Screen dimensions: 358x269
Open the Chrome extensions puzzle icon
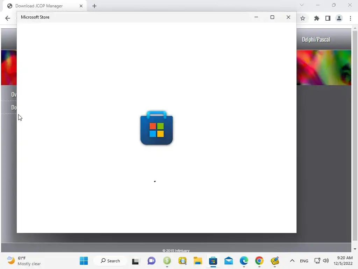coord(316,18)
